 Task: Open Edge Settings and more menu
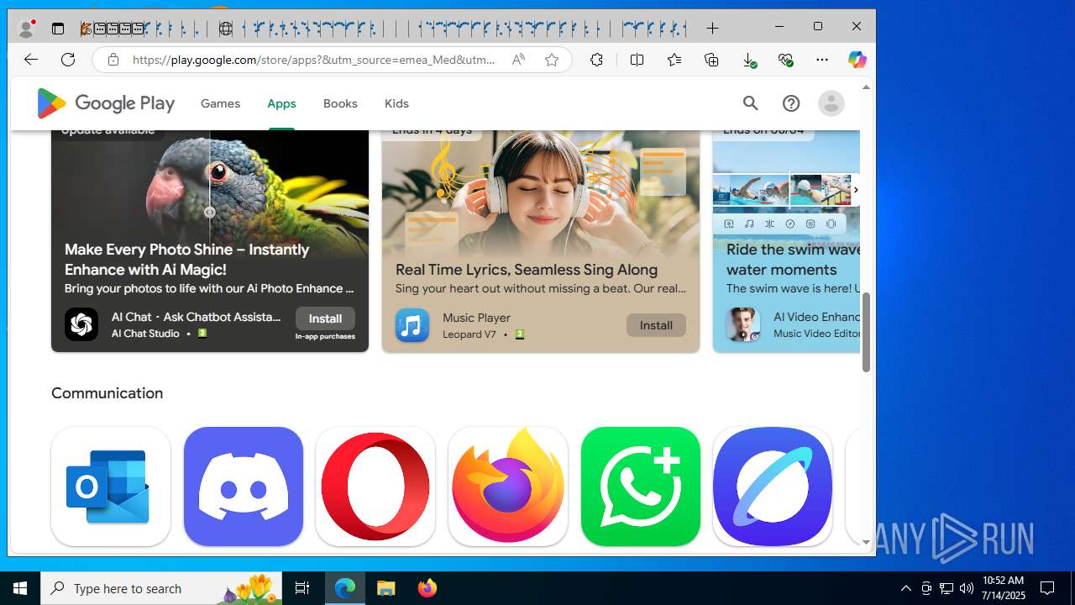(x=822, y=60)
